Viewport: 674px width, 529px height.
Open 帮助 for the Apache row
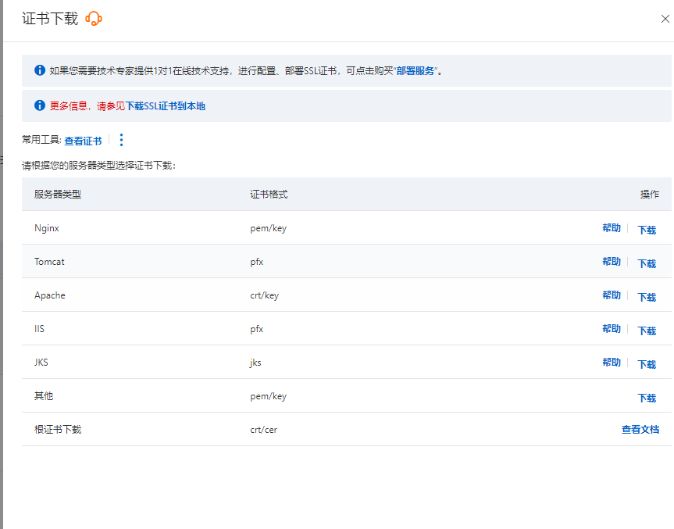point(612,295)
